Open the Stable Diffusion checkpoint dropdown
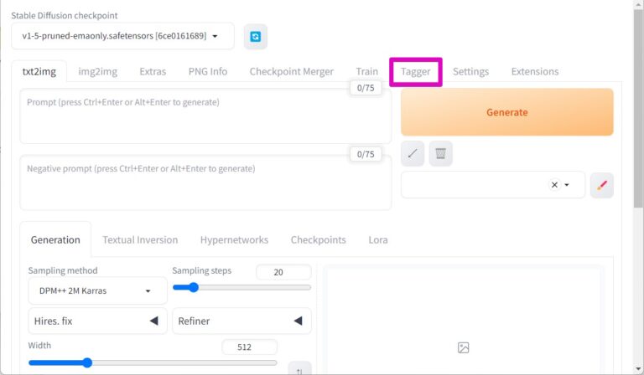 pos(122,36)
